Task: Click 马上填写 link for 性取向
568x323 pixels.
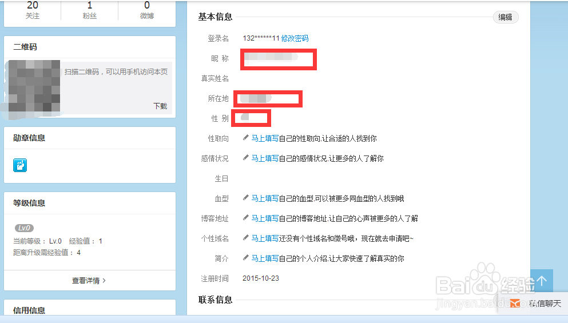Action: pyautogui.click(x=265, y=138)
